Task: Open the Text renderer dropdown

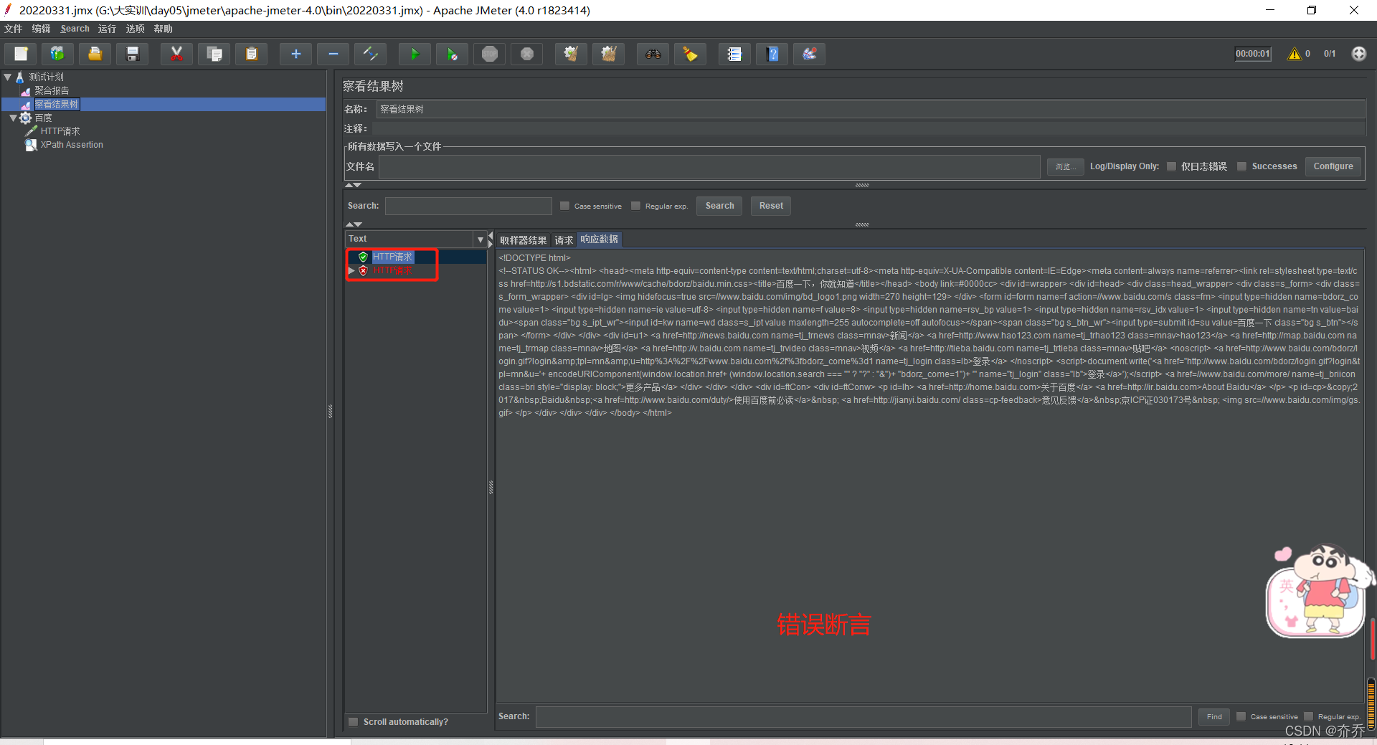Action: point(481,239)
